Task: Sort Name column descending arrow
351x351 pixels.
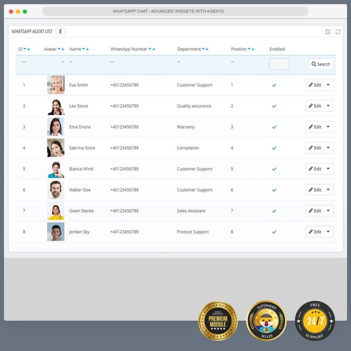Action: [83, 49]
